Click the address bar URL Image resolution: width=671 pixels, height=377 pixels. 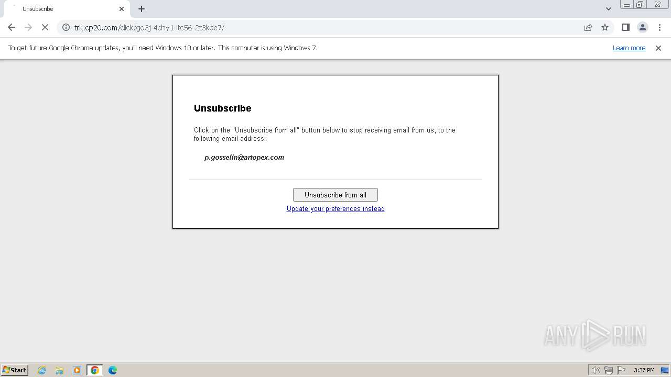click(x=149, y=28)
